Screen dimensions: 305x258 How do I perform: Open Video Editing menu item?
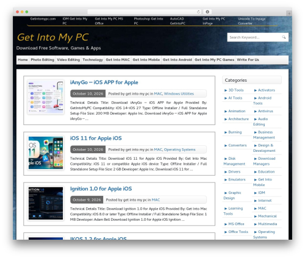[x=68, y=60]
